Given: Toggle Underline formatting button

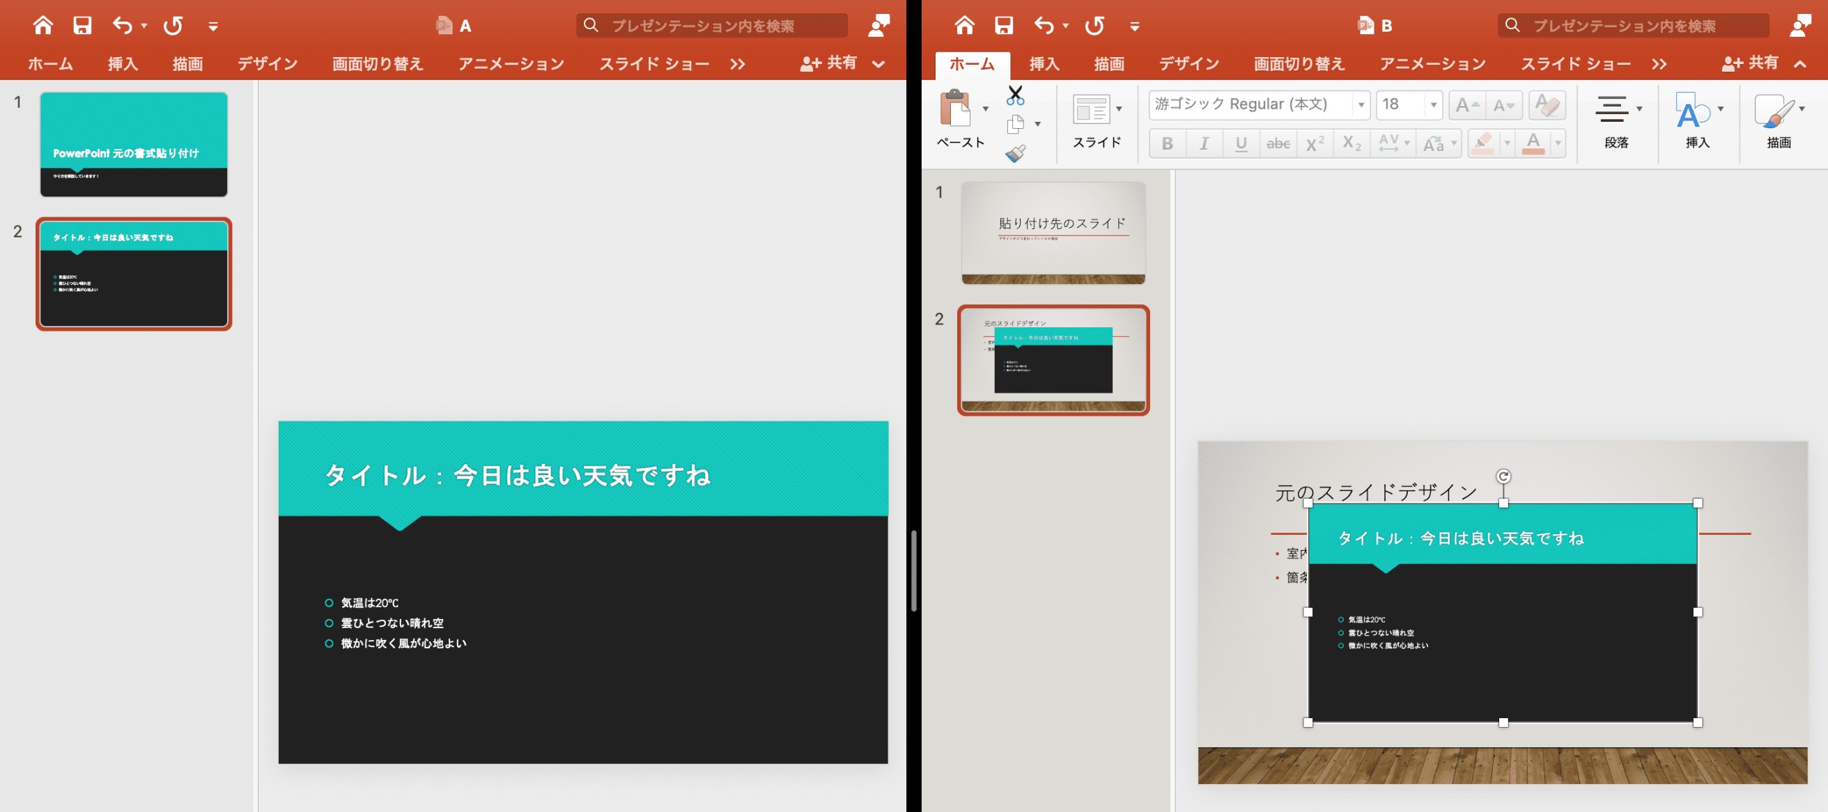Looking at the screenshot, I should click(1241, 144).
